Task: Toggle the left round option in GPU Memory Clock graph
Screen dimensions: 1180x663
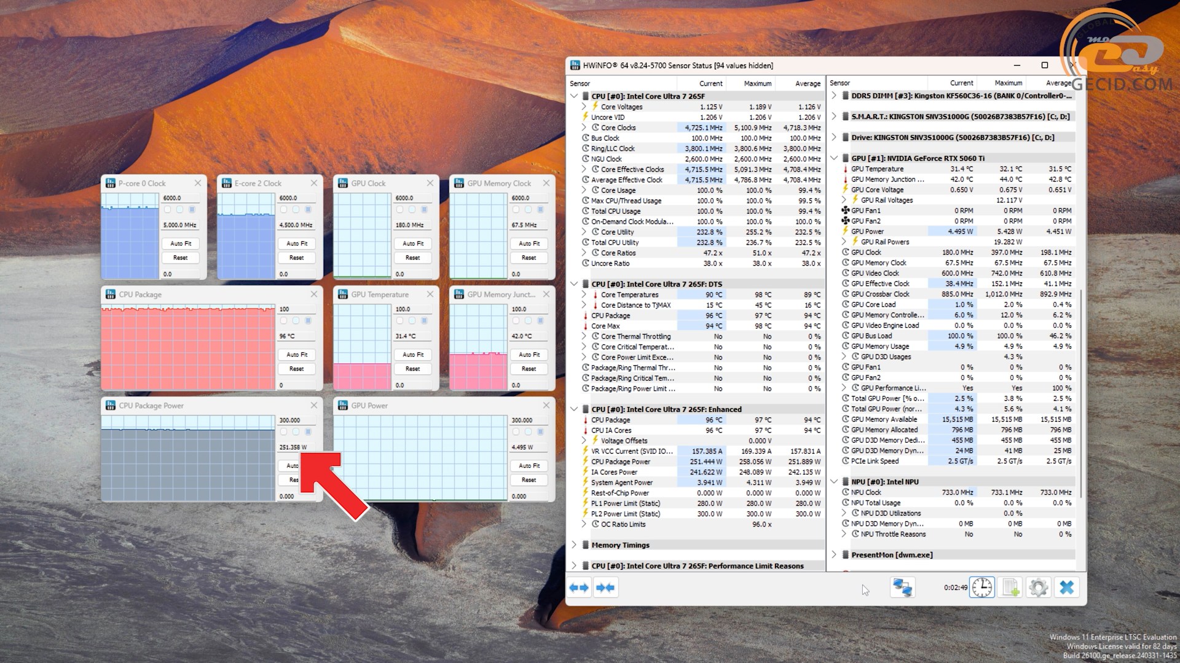Action: pyautogui.click(x=516, y=209)
